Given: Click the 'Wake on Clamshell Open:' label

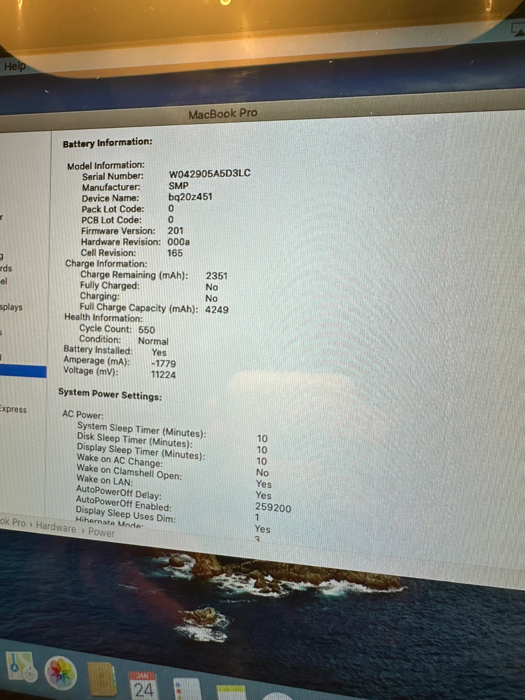Looking at the screenshot, I should point(129,472).
